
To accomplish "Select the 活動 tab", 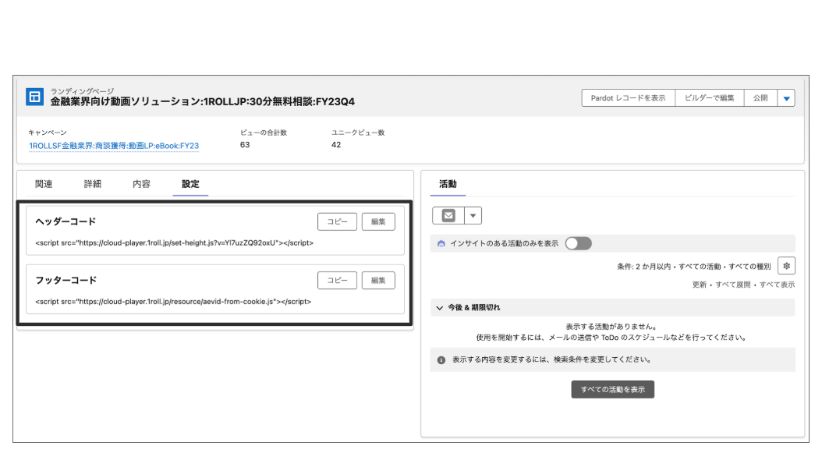I will 448,184.
